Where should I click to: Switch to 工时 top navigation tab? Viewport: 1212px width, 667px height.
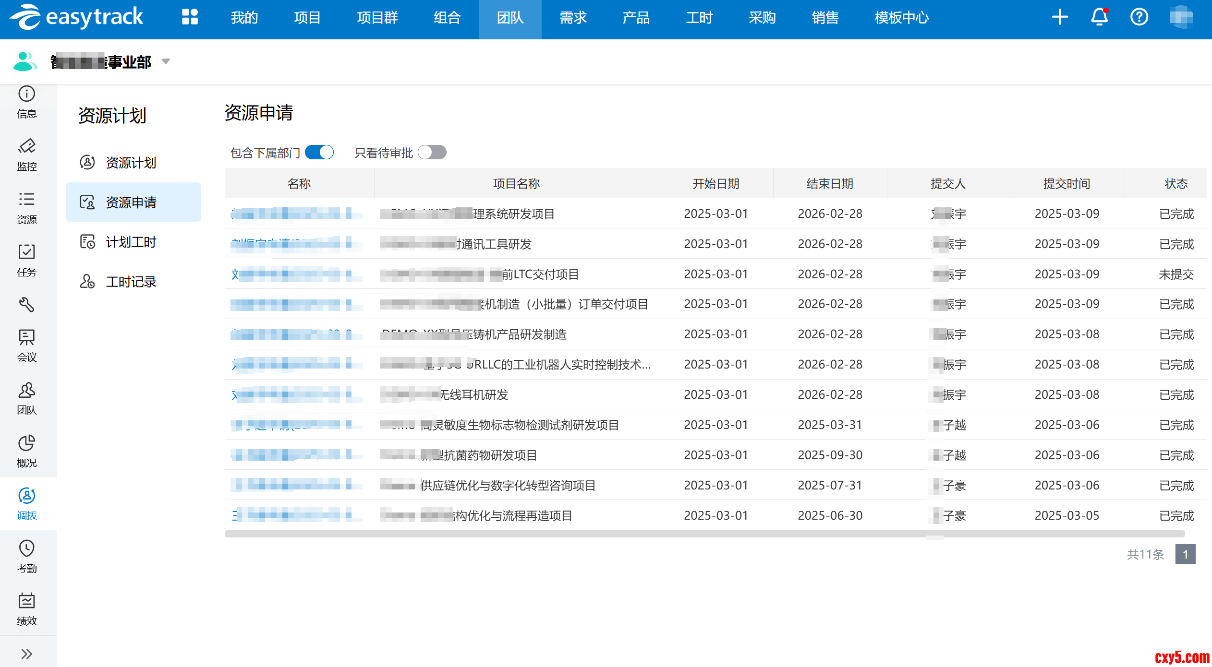699,18
